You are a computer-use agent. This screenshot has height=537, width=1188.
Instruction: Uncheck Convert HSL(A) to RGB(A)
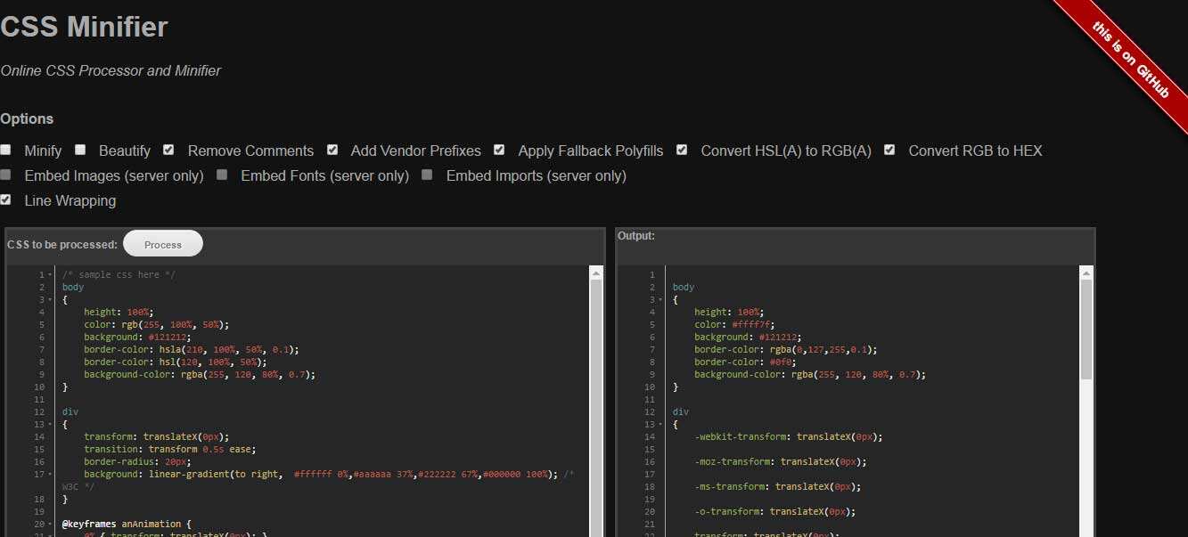pyautogui.click(x=682, y=151)
